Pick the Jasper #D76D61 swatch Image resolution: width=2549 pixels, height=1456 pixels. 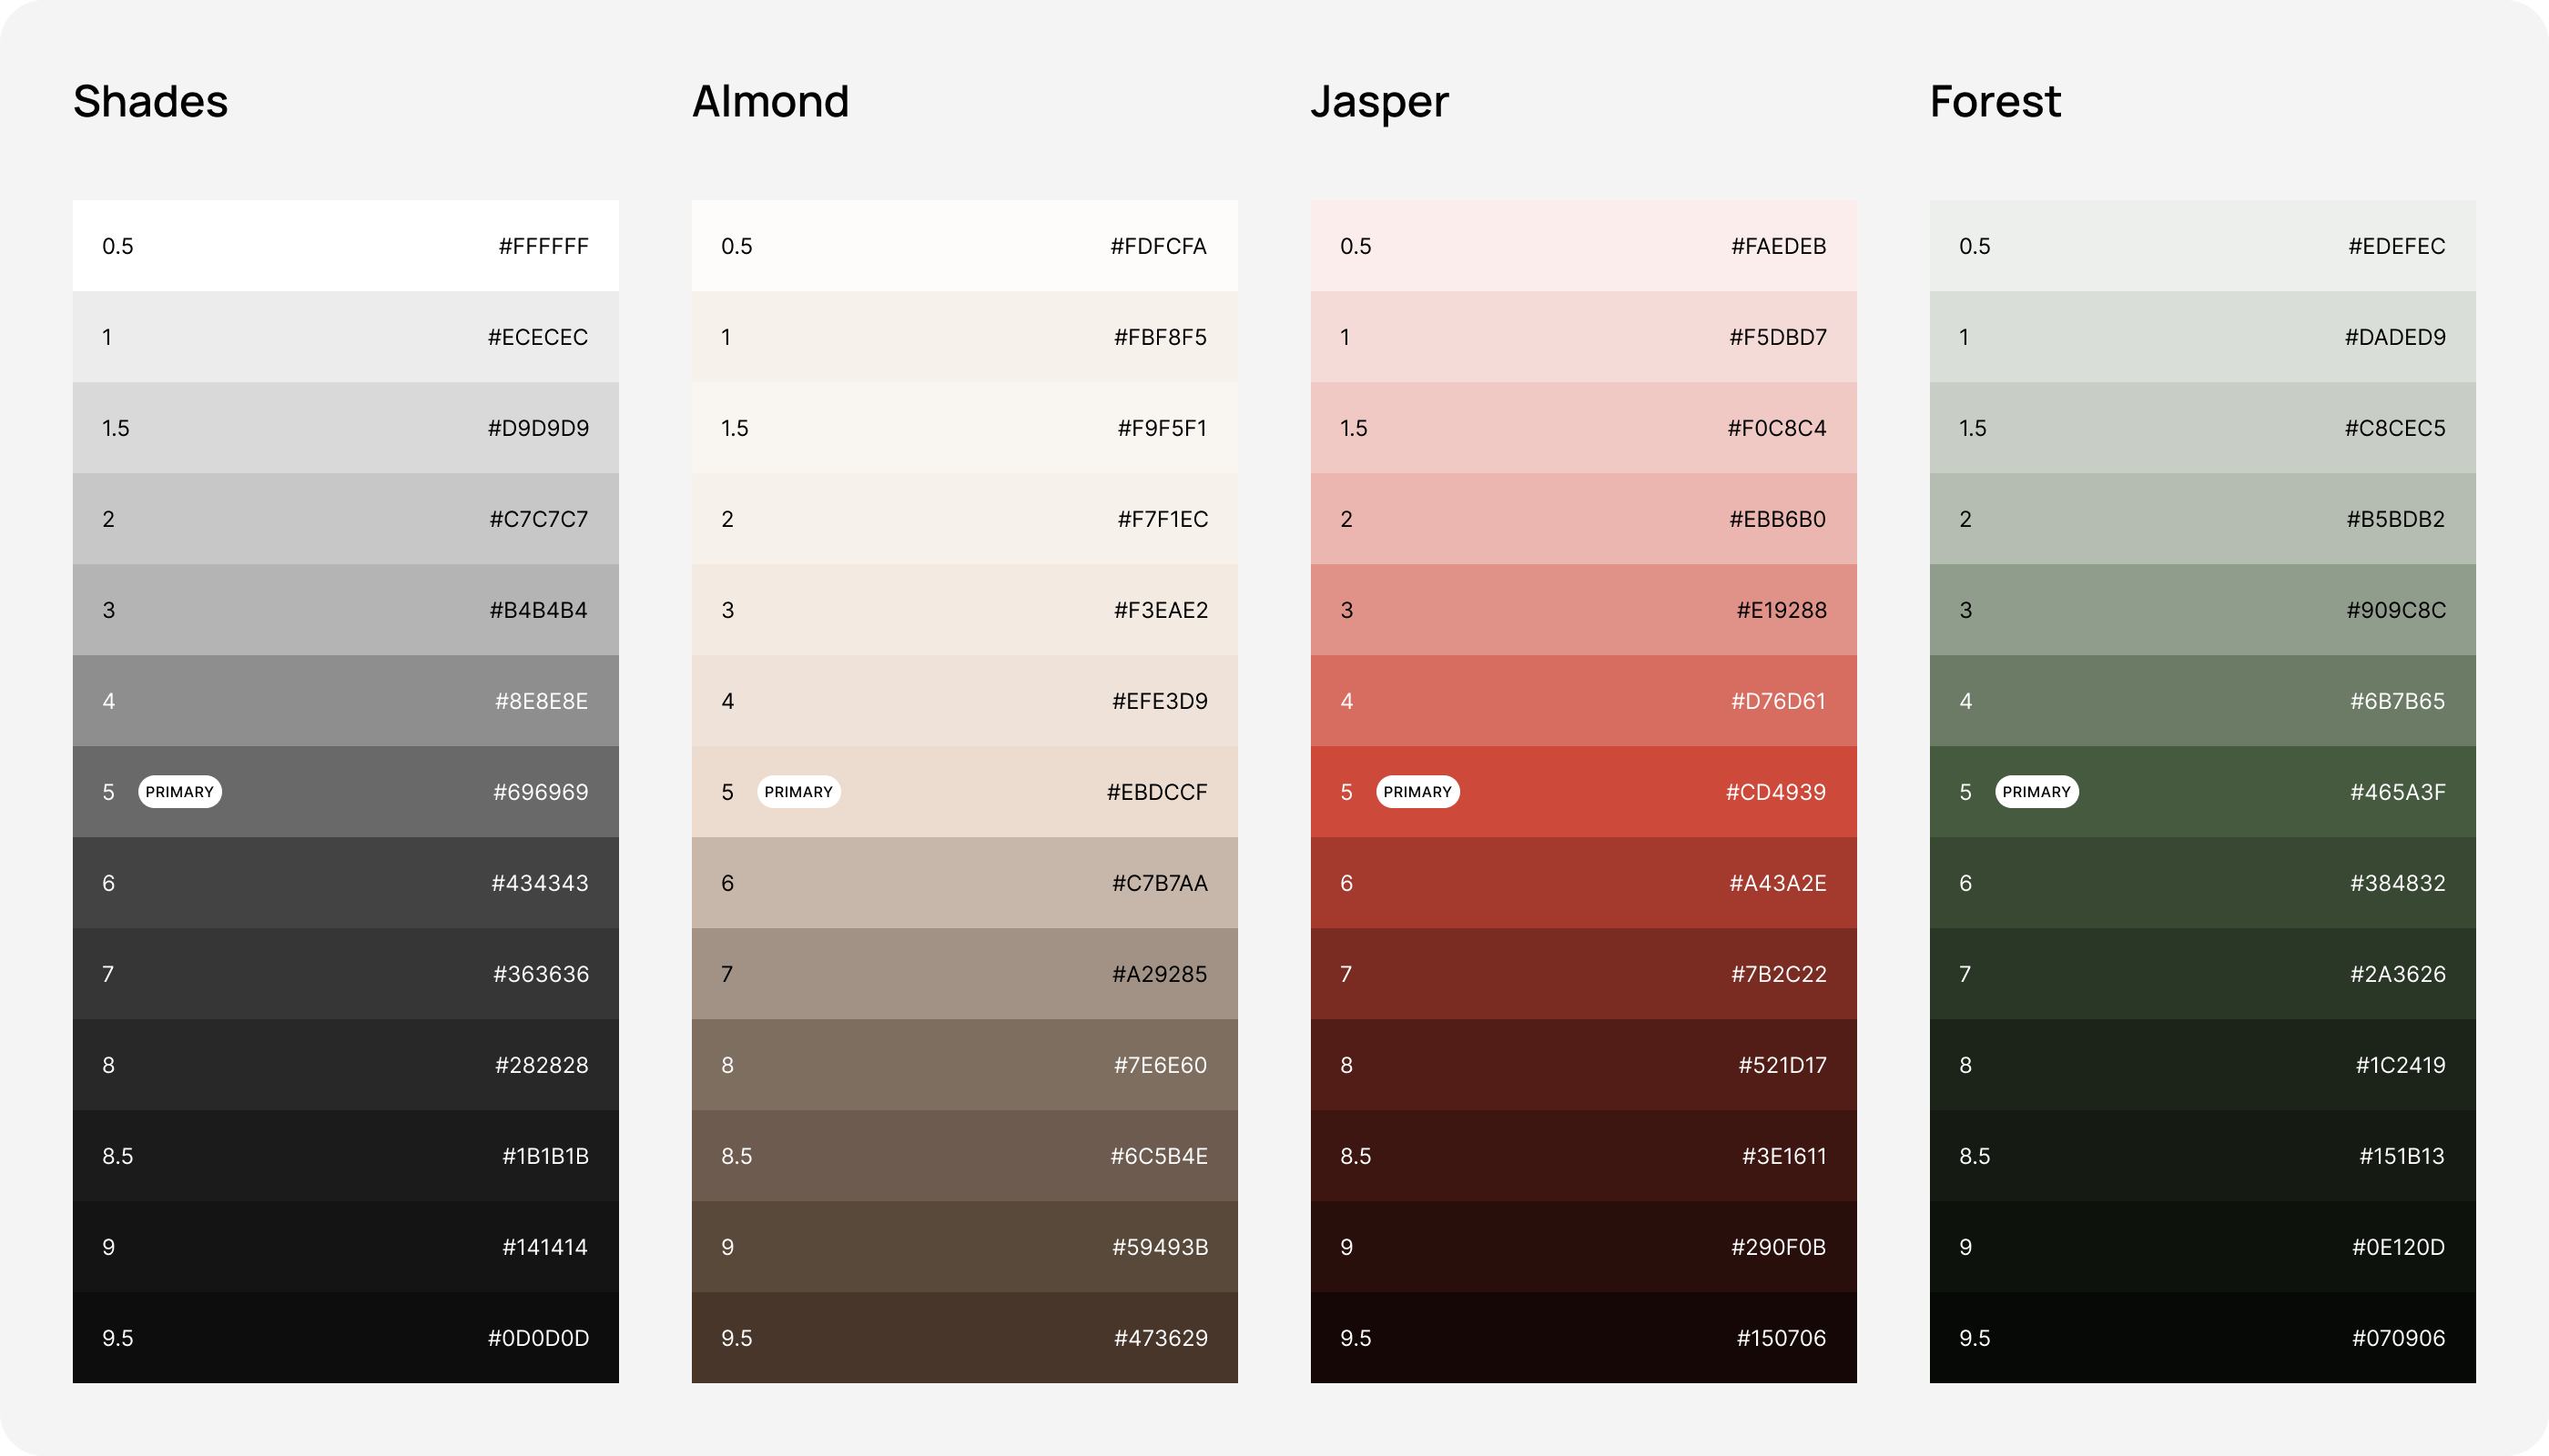coord(1584,701)
